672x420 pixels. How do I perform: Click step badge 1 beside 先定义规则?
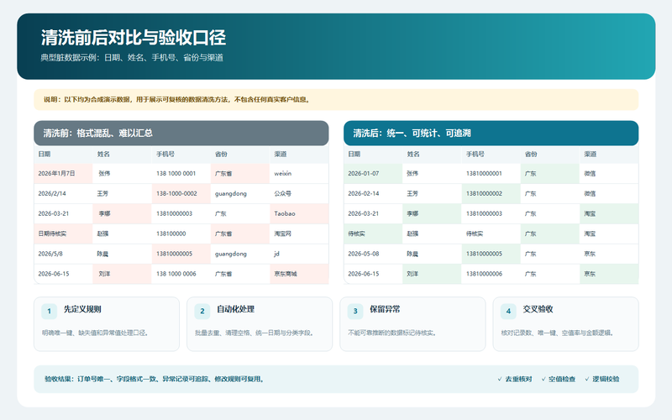click(x=49, y=311)
